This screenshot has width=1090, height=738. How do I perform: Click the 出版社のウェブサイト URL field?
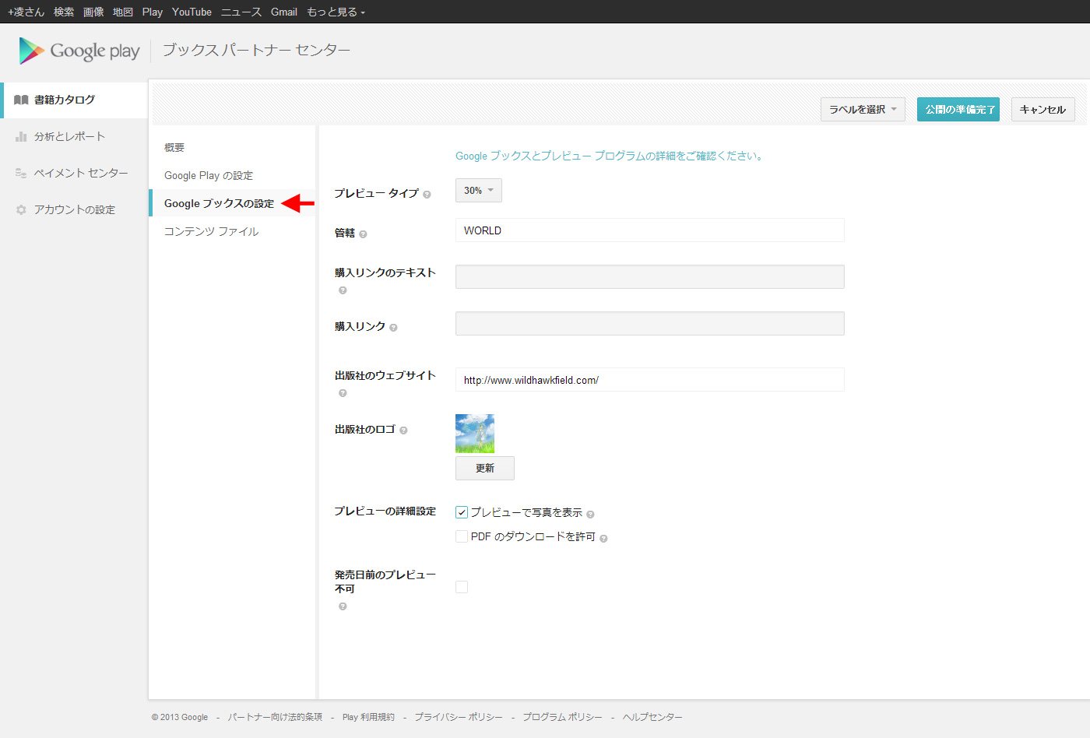[x=650, y=380]
